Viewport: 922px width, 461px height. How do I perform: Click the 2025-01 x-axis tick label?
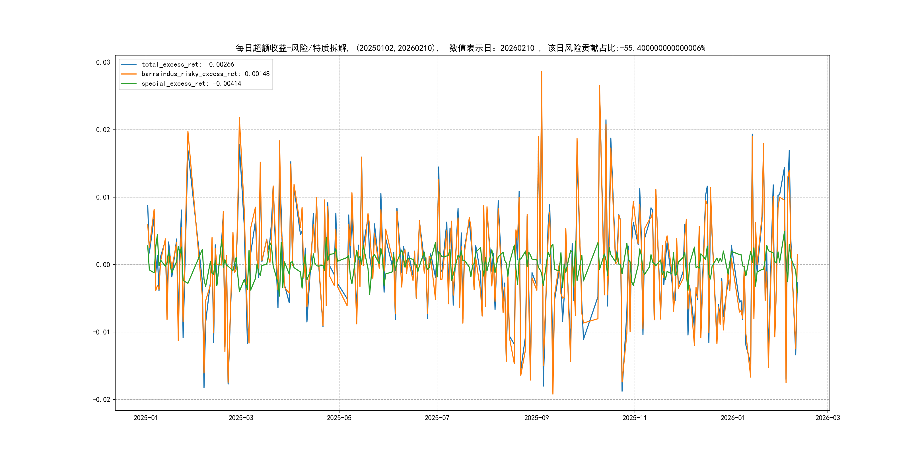pos(146,418)
